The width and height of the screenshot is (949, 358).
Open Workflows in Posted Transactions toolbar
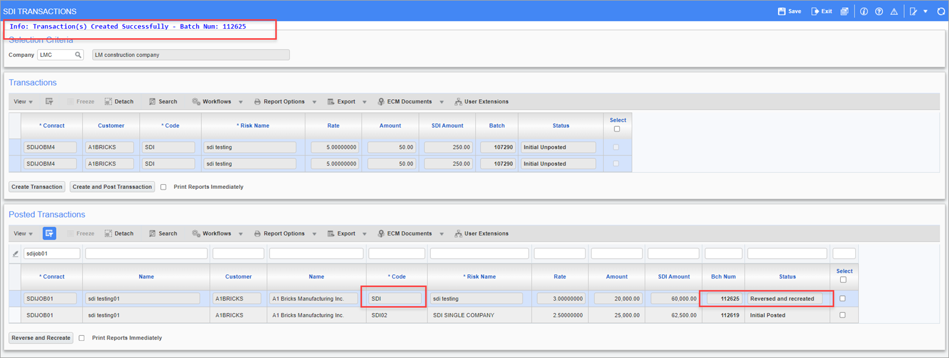pyautogui.click(x=212, y=234)
